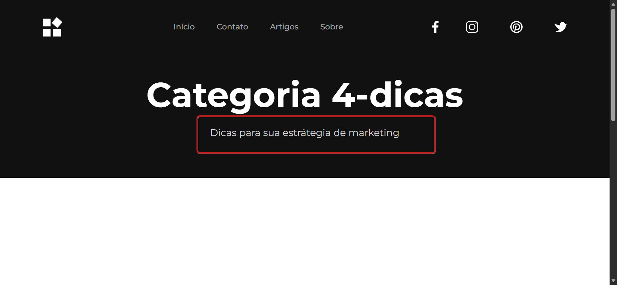Go to the Início menu item
This screenshot has height=285, width=617.
[x=184, y=27]
